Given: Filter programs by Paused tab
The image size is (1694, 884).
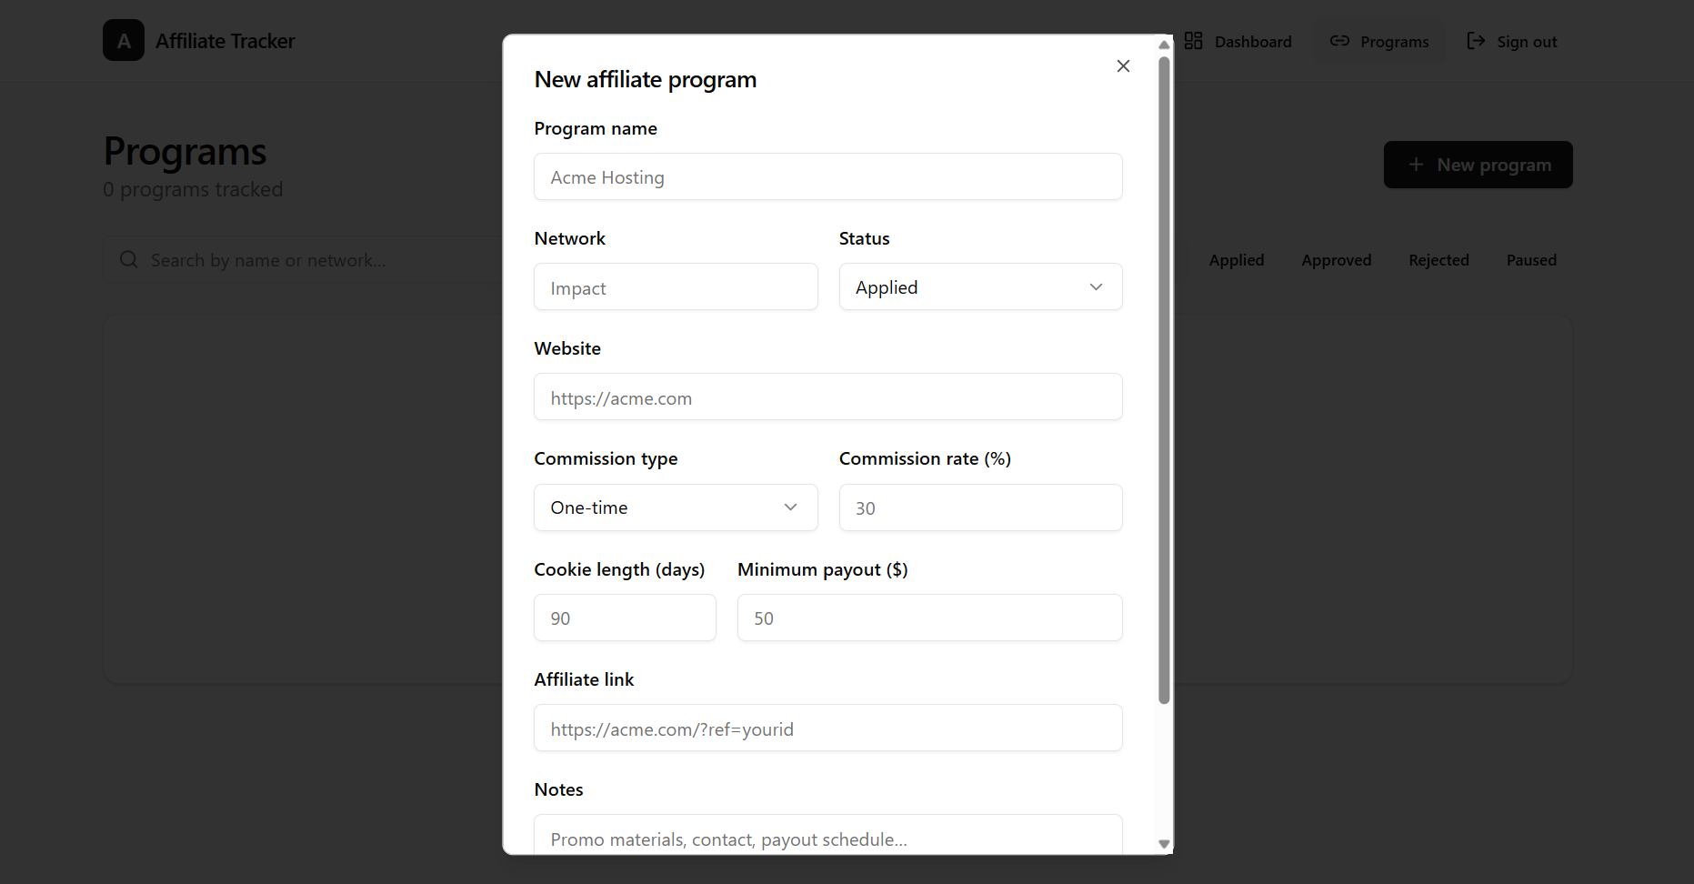Looking at the screenshot, I should 1531,260.
